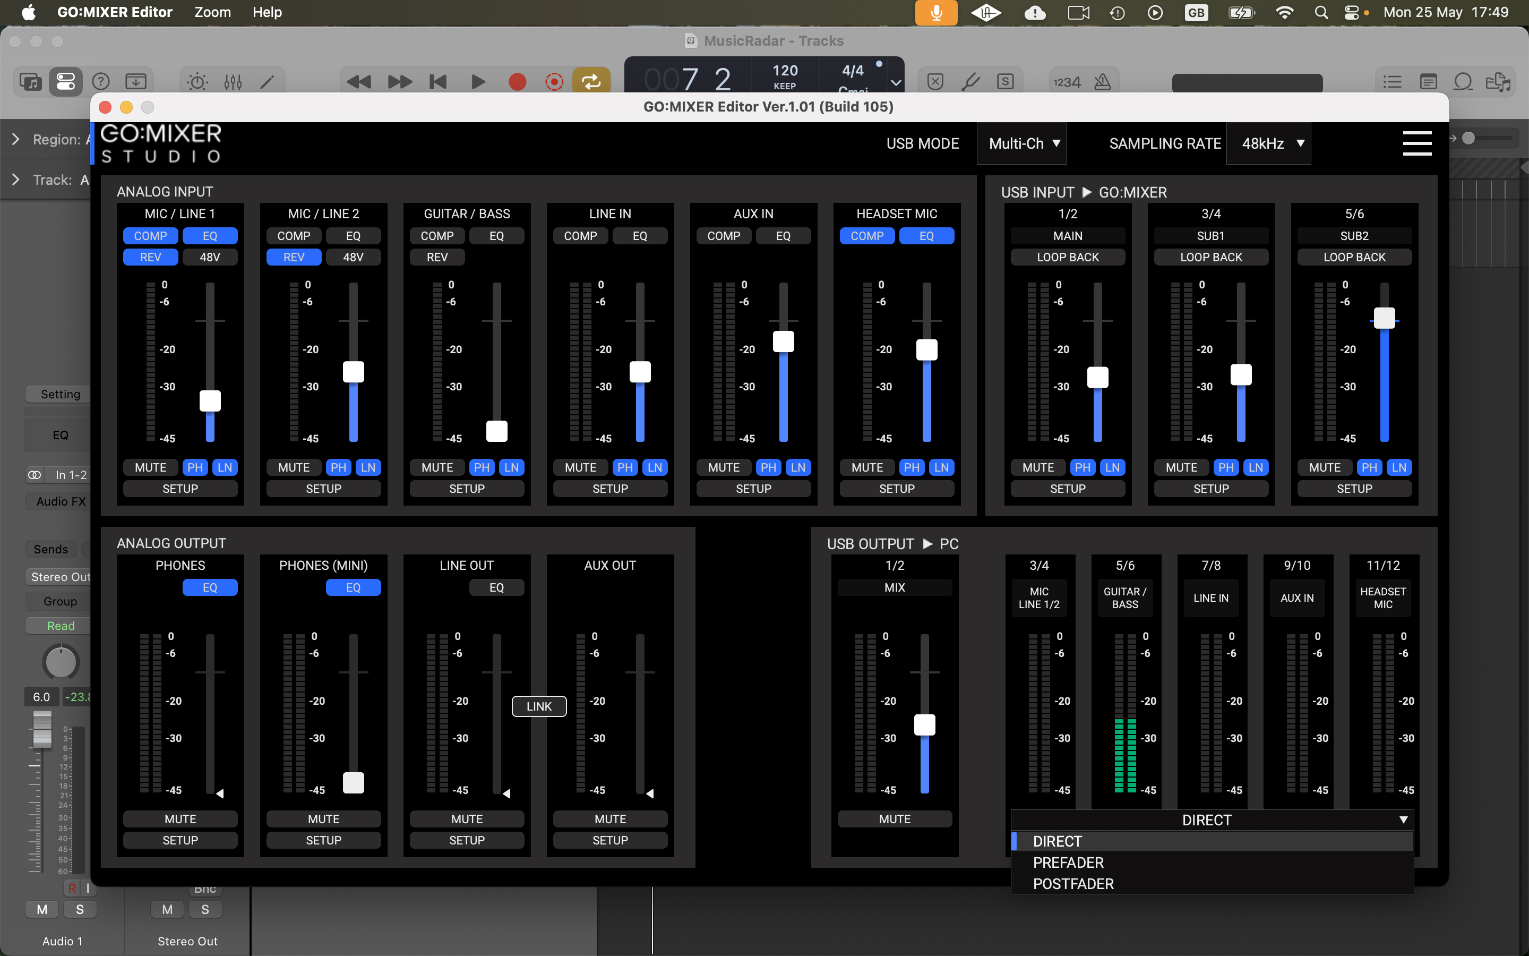
Task: Open the Editors pencil icon
Action: click(267, 82)
